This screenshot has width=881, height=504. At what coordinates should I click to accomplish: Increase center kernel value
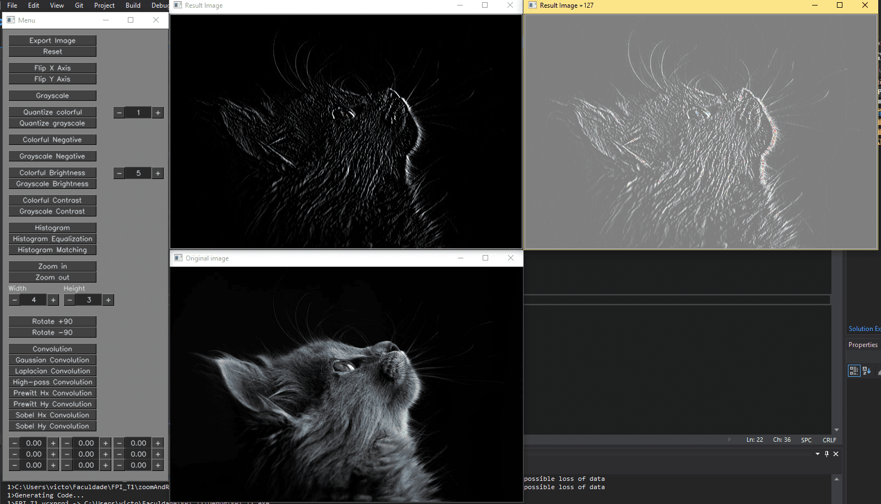(x=105, y=454)
